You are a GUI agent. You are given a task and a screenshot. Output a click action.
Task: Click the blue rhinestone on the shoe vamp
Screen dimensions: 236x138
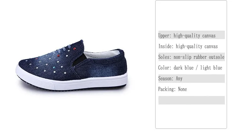(54, 68)
